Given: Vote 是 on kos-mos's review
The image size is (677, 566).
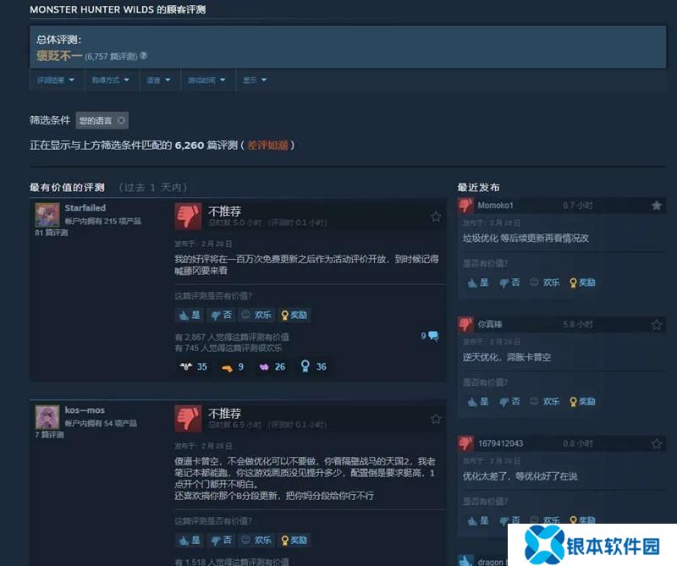Looking at the screenshot, I should pyautogui.click(x=190, y=540).
